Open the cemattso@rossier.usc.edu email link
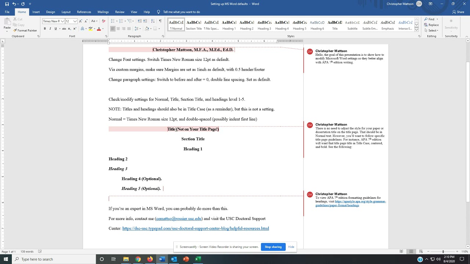The width and height of the screenshot is (470, 264). (x=179, y=219)
